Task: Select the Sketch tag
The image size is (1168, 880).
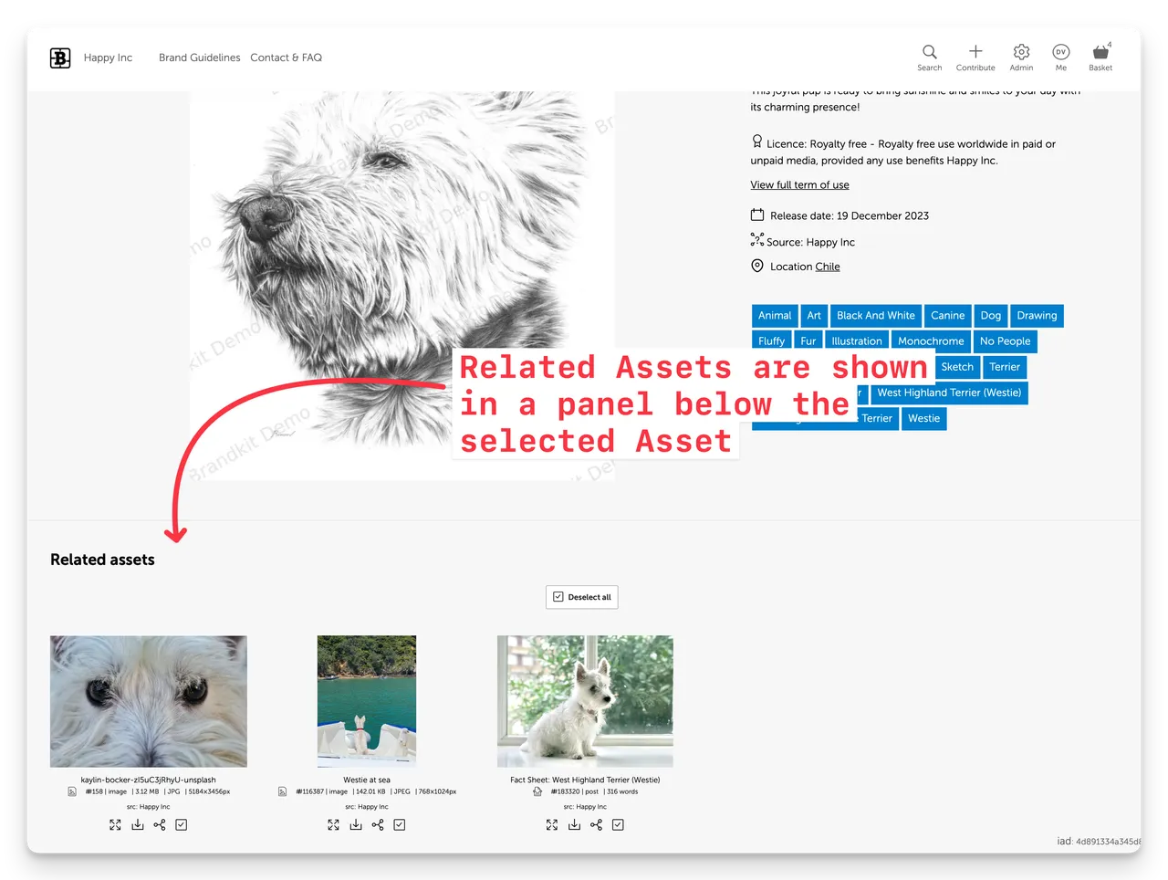Action: pos(957,367)
